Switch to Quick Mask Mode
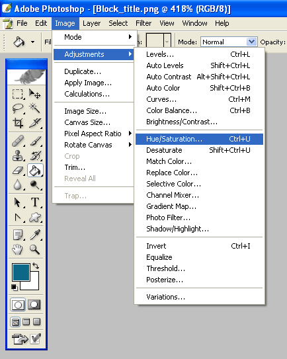This screenshot has height=359, width=287. click(34, 305)
